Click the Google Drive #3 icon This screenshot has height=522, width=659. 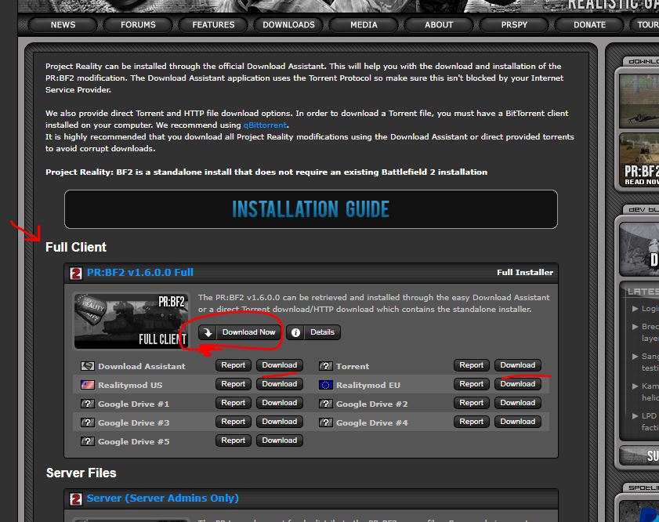pos(88,422)
